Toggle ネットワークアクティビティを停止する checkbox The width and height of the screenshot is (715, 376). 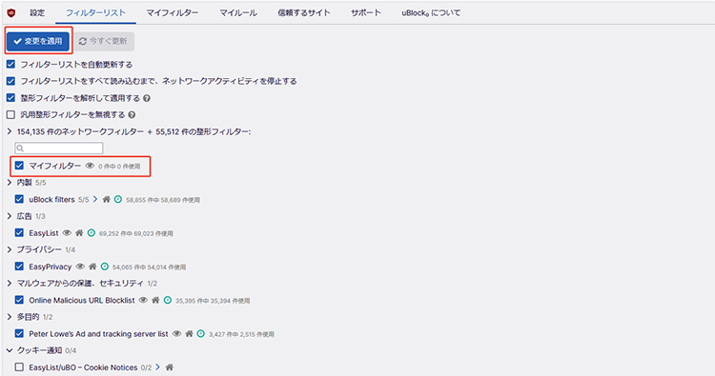click(x=10, y=81)
